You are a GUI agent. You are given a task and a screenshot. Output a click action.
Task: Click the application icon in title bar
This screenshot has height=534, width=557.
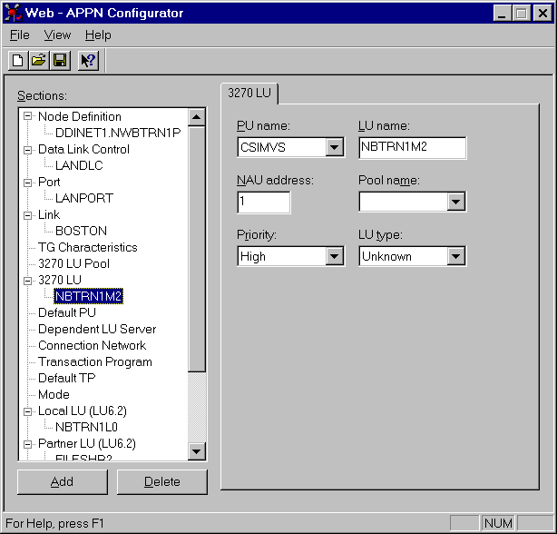15,13
